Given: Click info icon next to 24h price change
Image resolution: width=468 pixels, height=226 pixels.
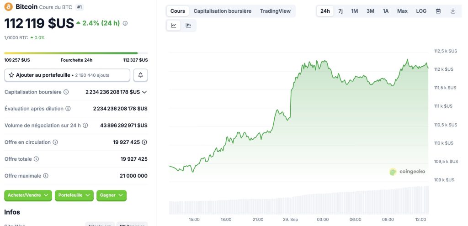Looking at the screenshot, I should coord(125,23).
